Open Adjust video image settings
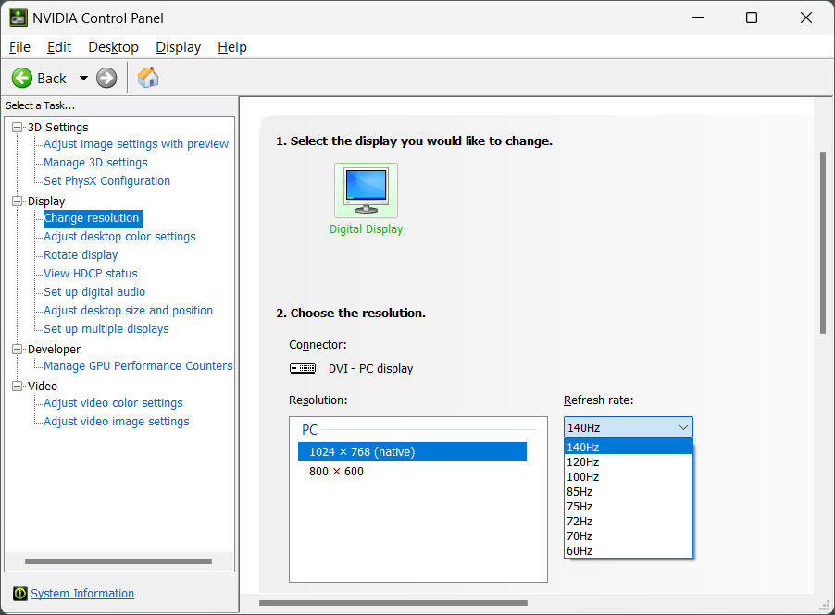The height and width of the screenshot is (615, 835). point(116,422)
